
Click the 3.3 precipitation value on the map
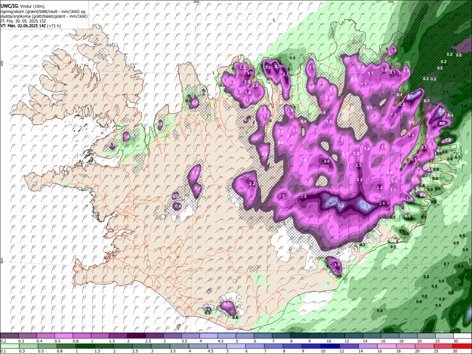point(268,67)
